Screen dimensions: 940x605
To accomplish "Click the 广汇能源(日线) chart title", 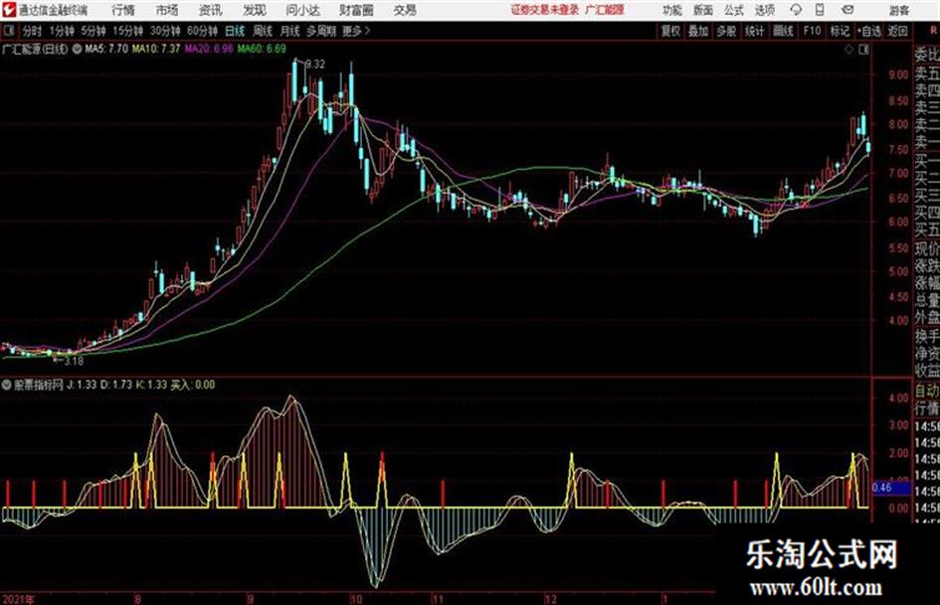I will 35,49.
